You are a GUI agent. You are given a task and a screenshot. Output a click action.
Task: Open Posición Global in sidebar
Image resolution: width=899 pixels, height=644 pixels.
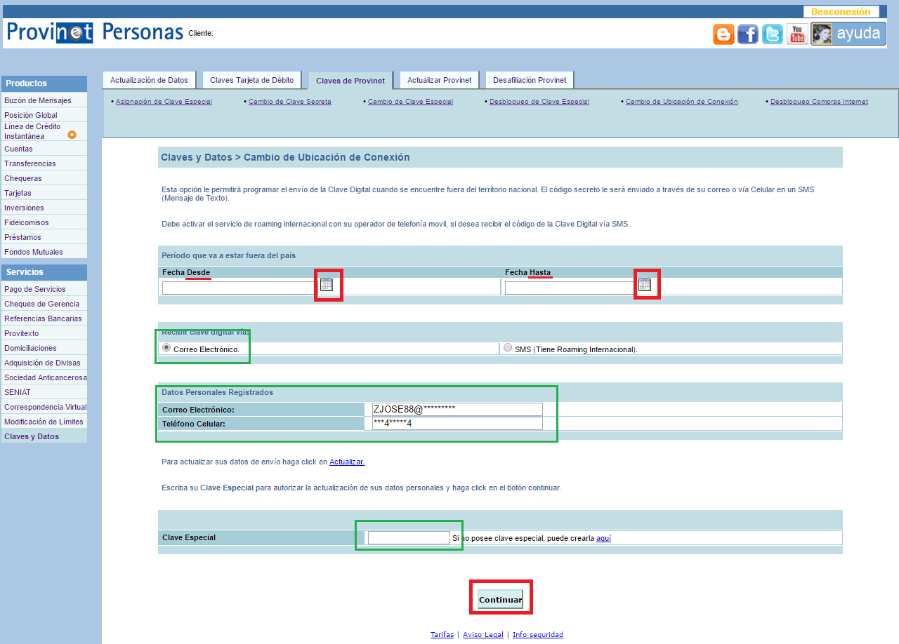(x=44, y=115)
